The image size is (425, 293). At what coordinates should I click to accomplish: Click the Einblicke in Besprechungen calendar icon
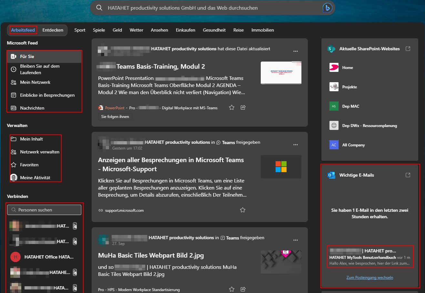14,95
